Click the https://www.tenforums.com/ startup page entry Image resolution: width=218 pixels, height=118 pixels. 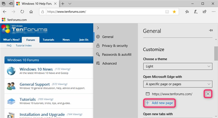click(172, 94)
